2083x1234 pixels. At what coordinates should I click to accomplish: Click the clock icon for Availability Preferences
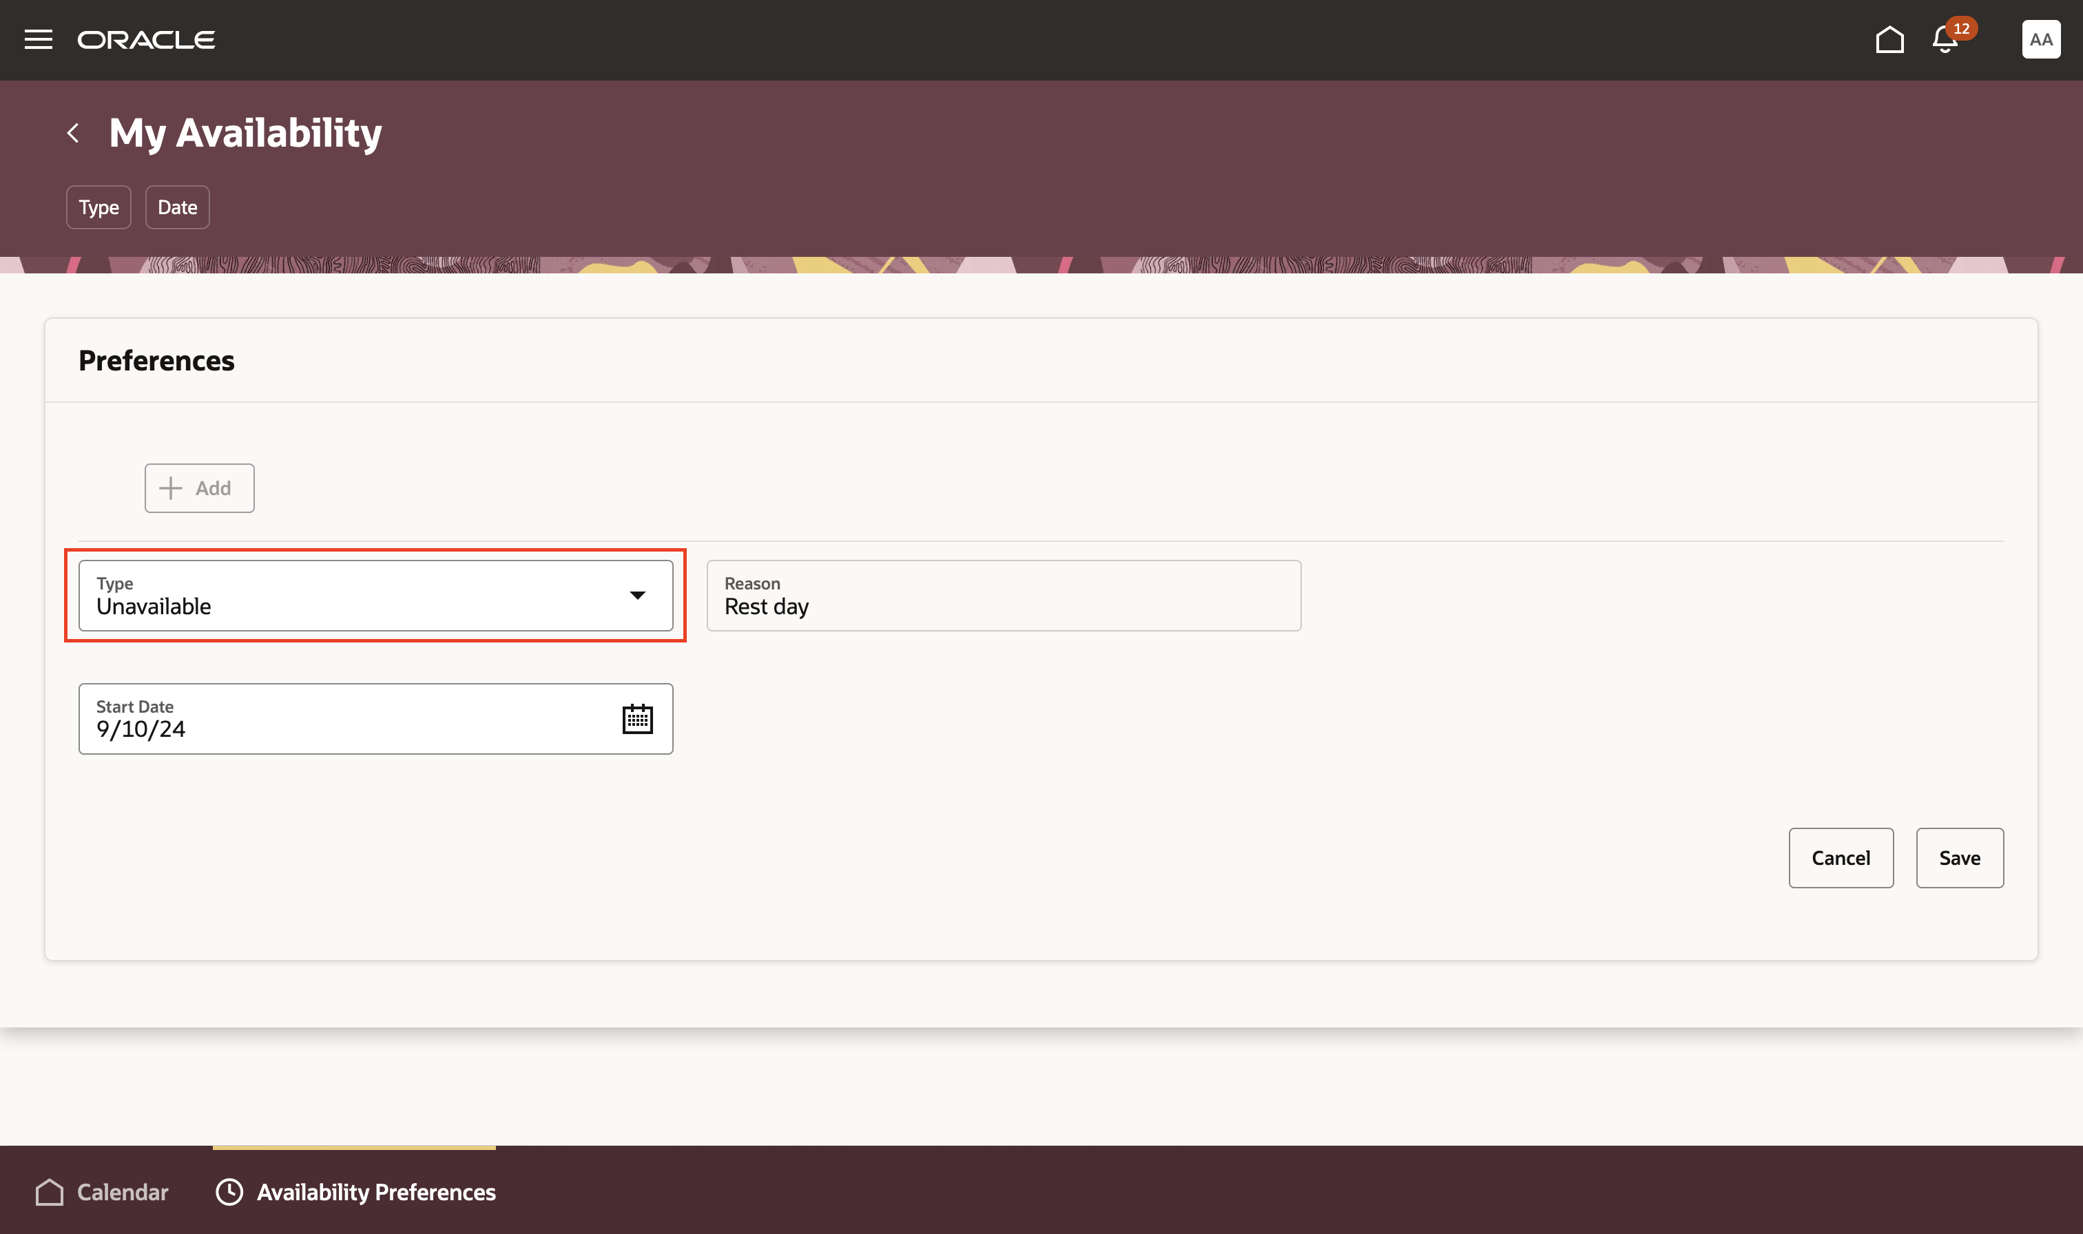point(229,1191)
